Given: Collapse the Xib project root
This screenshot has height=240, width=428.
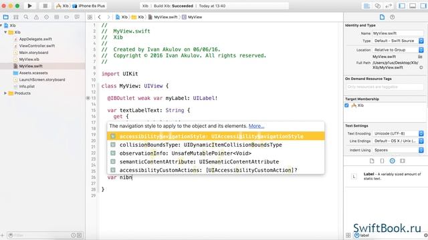Looking at the screenshot, I should coord(1,25).
